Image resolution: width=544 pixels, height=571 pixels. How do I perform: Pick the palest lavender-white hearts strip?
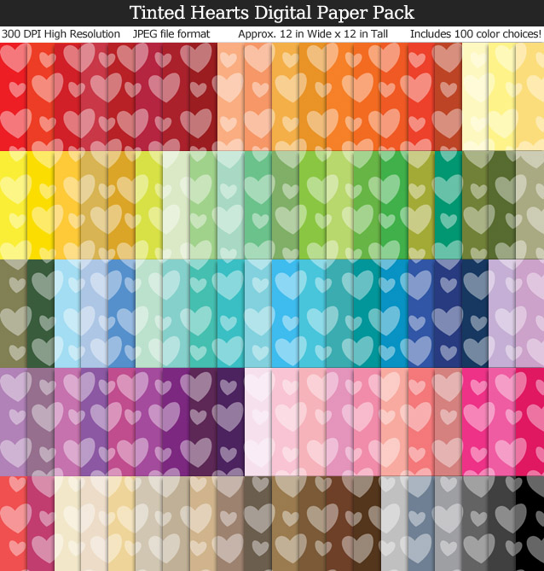tap(258, 422)
